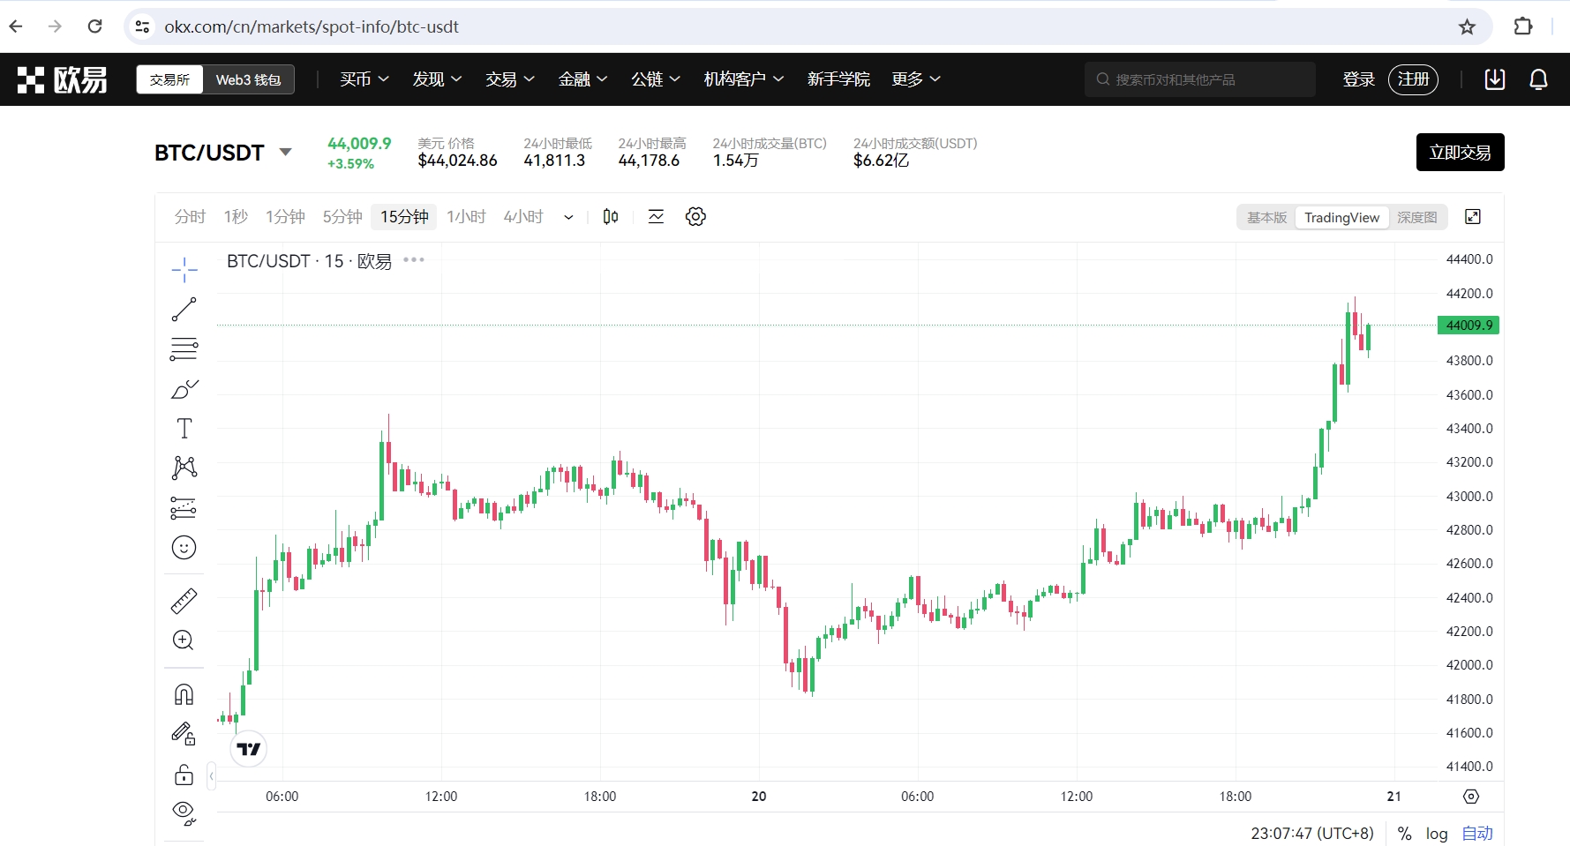This screenshot has width=1570, height=846.
Task: Select the brush drawing tool
Action: pos(184,389)
